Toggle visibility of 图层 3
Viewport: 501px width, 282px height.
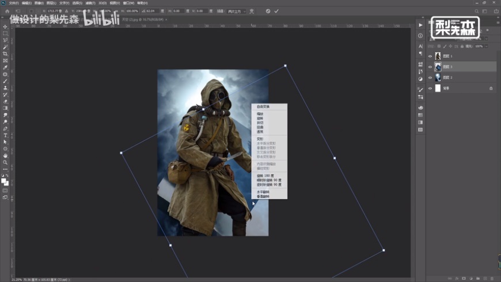(430, 67)
